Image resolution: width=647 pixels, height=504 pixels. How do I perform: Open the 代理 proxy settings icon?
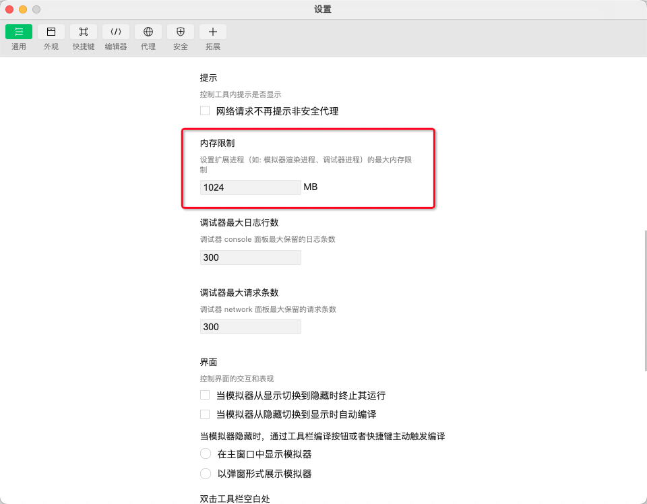pyautogui.click(x=148, y=32)
